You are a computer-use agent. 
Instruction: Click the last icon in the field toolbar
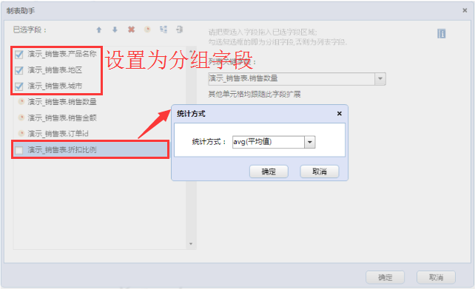[x=179, y=30]
